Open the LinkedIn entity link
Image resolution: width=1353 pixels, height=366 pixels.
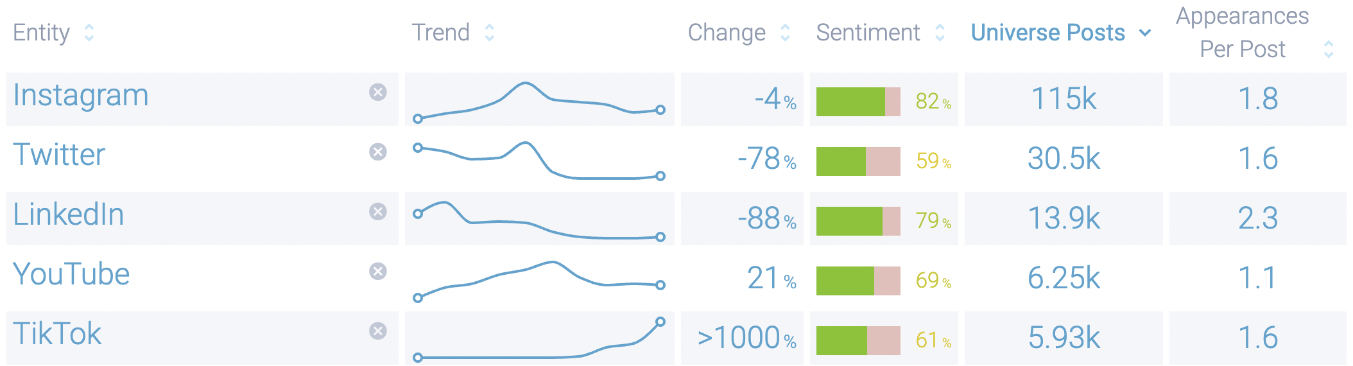[69, 215]
